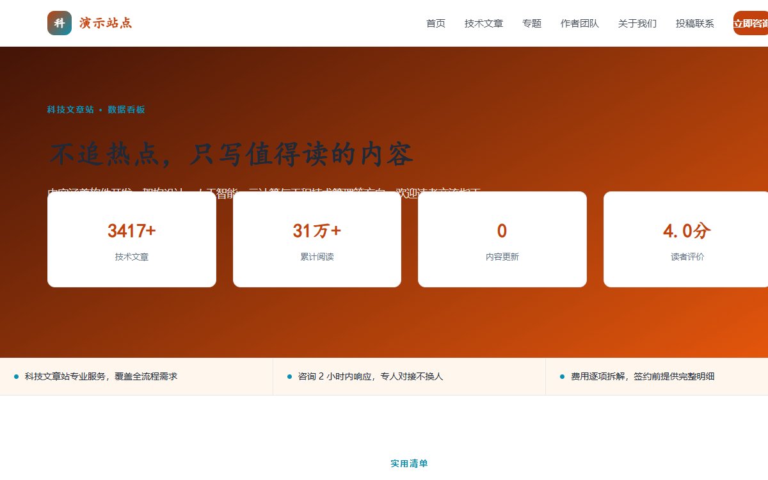The image size is (768, 480).
Task: Click the text 科技文章站专业服务，覆盖全流程需求
Action: (101, 376)
